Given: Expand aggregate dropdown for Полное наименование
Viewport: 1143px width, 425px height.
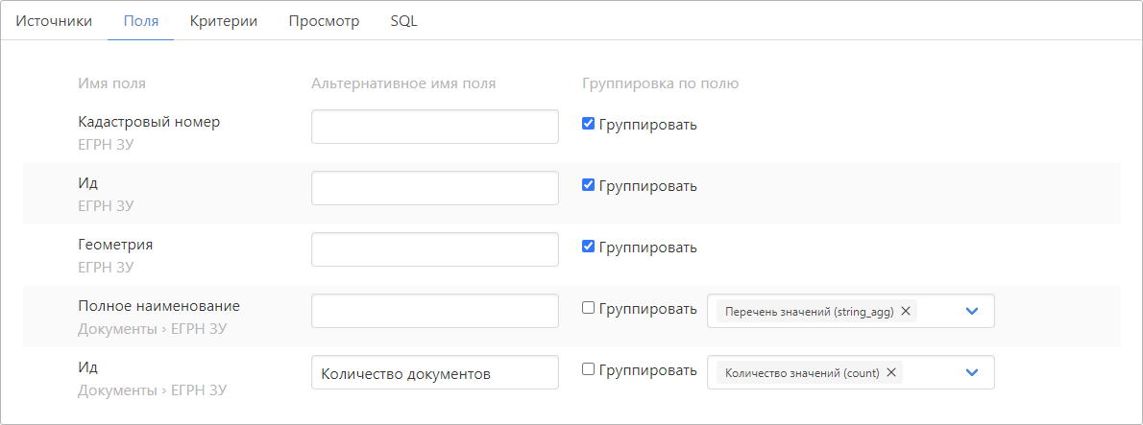Looking at the screenshot, I should pos(971,312).
